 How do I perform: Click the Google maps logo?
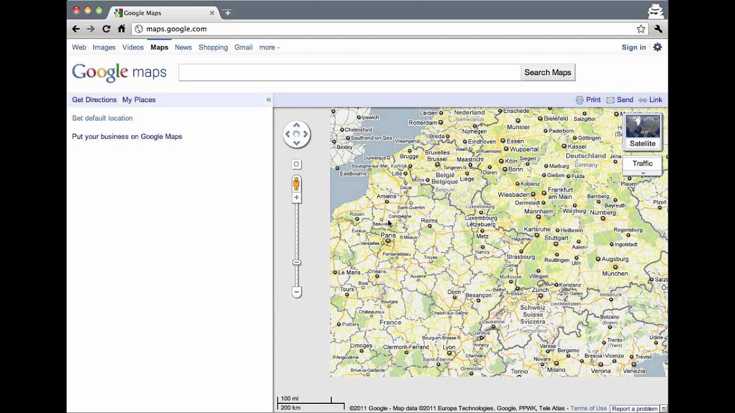coord(119,72)
